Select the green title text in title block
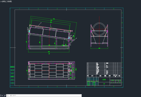The image size is (141, 97). [104, 79]
